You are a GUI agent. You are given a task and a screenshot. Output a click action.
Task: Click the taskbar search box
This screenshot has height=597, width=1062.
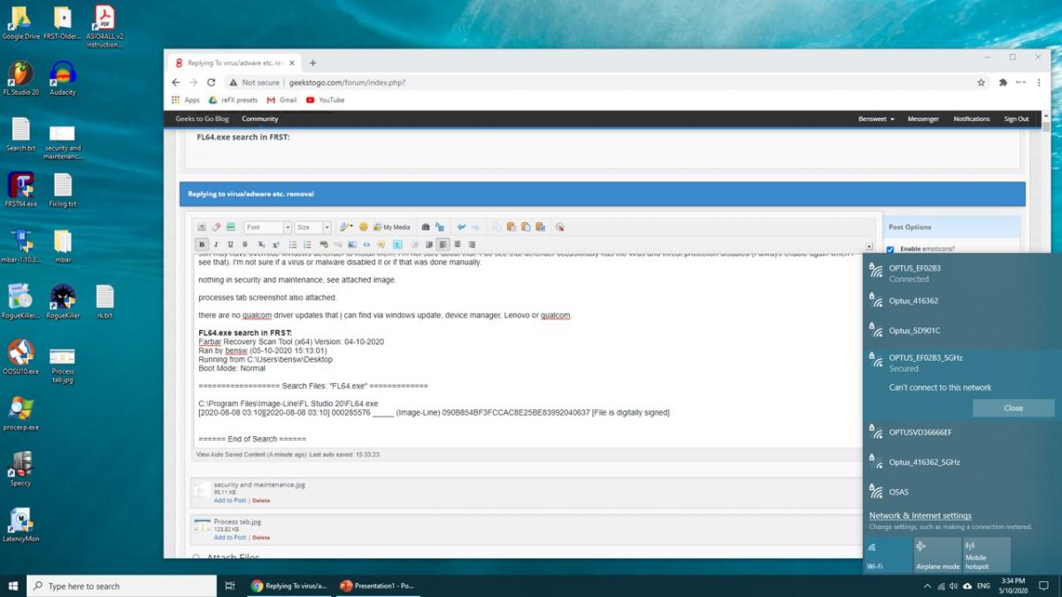click(x=122, y=586)
